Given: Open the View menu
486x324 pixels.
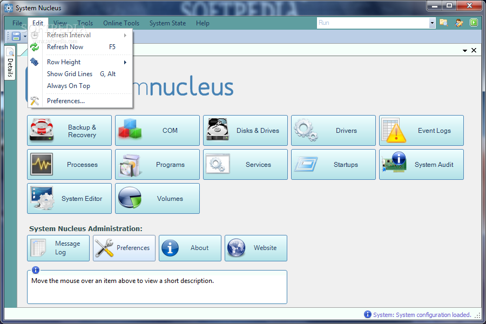Looking at the screenshot, I should (x=60, y=23).
